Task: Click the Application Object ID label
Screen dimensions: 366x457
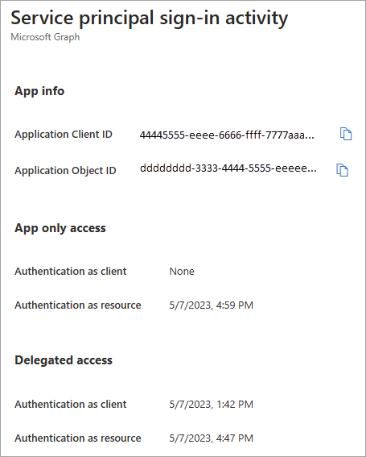Action: (x=65, y=171)
